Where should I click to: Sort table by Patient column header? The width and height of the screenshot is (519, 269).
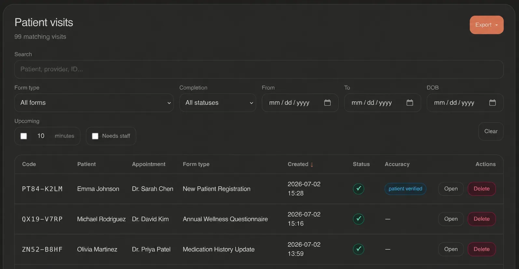(x=87, y=164)
